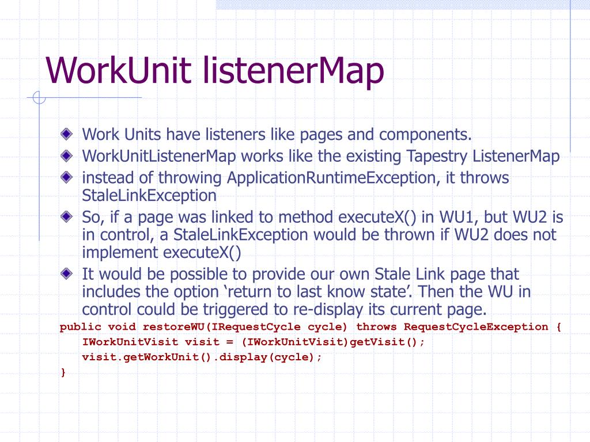Viewport: 590px width, 442px height.
Task: Click the code line "visit.getWorkUnit().display(cycle);"
Action: [202, 357]
